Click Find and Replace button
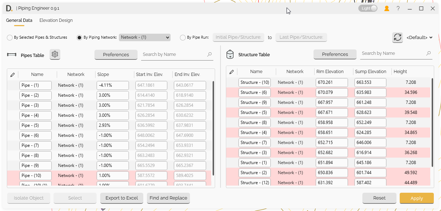Viewport: 441px width, 211px height. point(168,198)
